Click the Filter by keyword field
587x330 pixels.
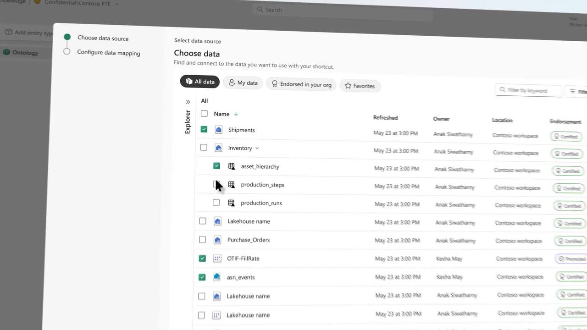tap(528, 90)
